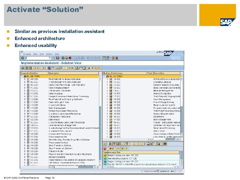Open the Scenario menu
The width and height of the screenshot is (240, 180).
click(27, 54)
